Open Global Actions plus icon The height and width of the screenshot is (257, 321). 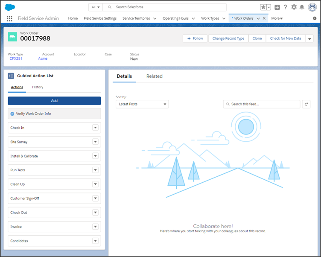click(x=277, y=7)
